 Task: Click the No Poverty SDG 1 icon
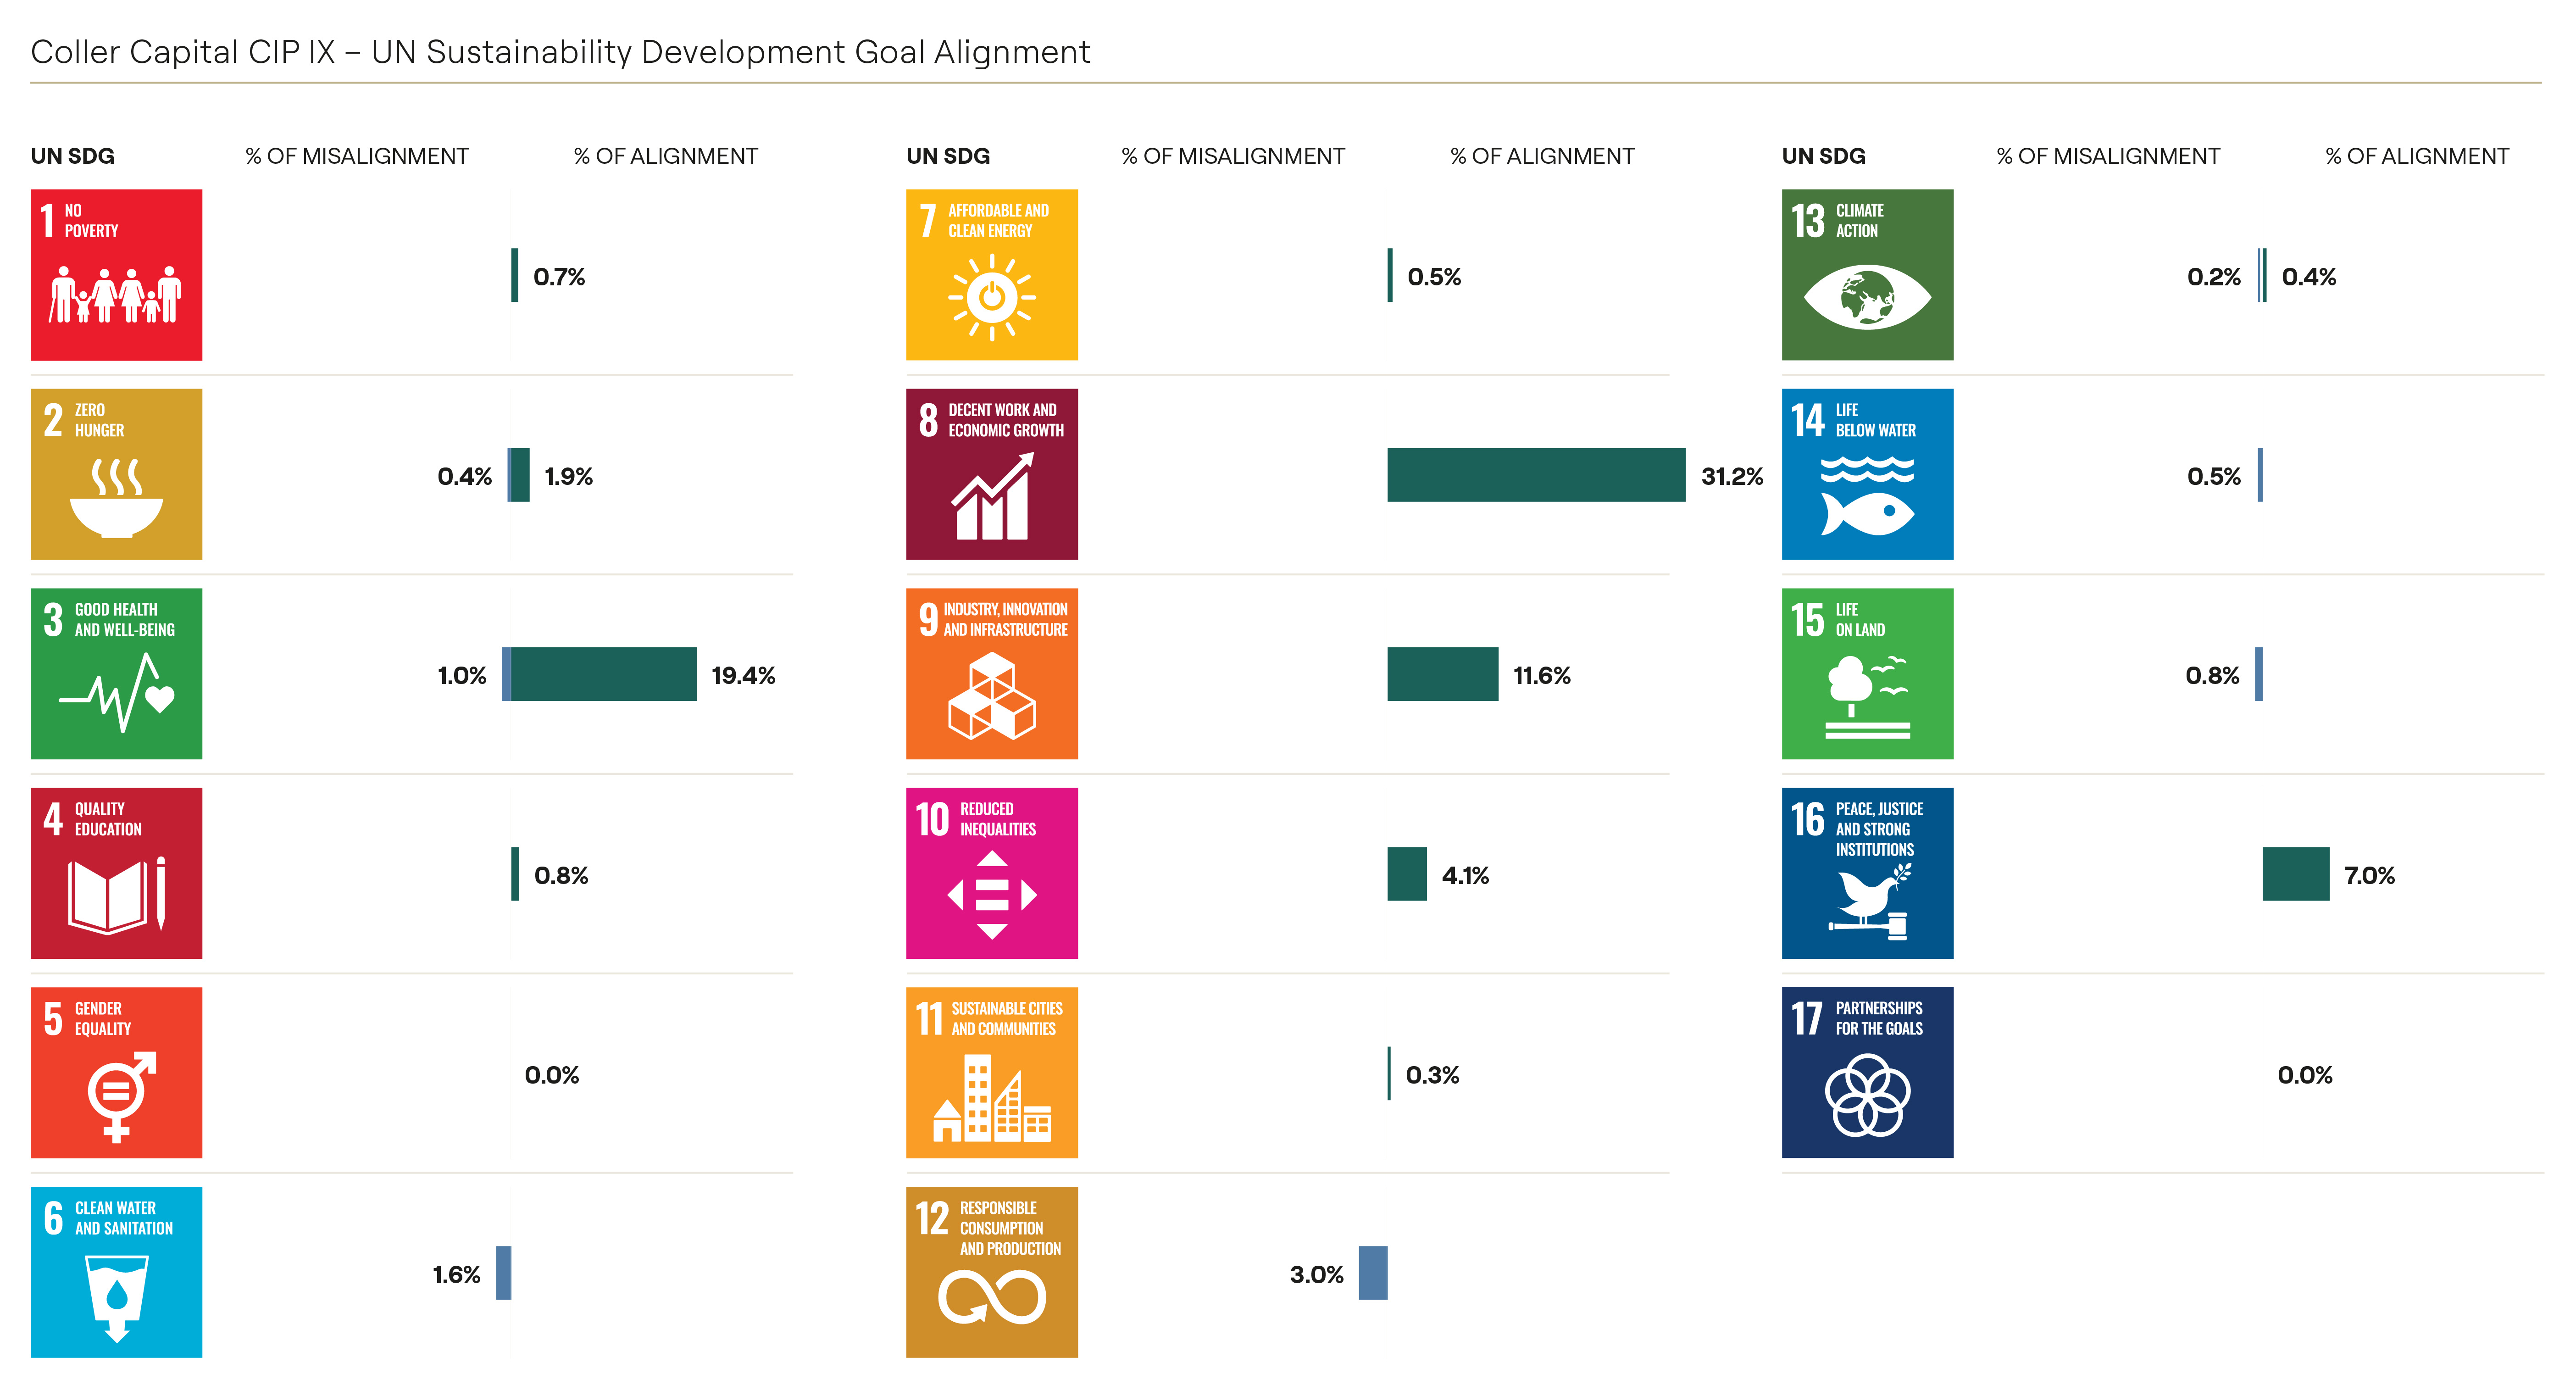point(116,275)
